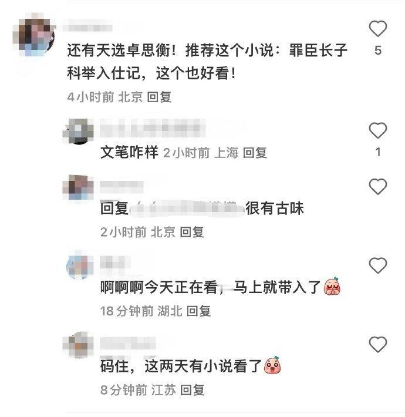Open the top commenter's blurred username

click(87, 28)
